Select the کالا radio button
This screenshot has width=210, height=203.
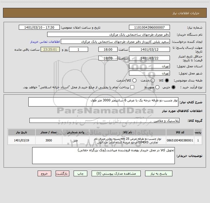click(167, 80)
